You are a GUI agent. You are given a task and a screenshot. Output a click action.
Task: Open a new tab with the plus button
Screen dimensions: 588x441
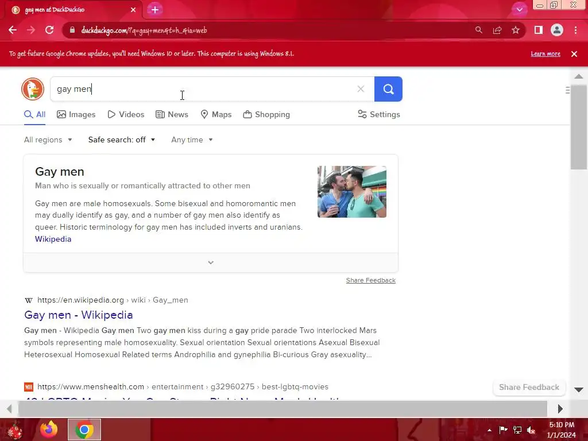(155, 10)
